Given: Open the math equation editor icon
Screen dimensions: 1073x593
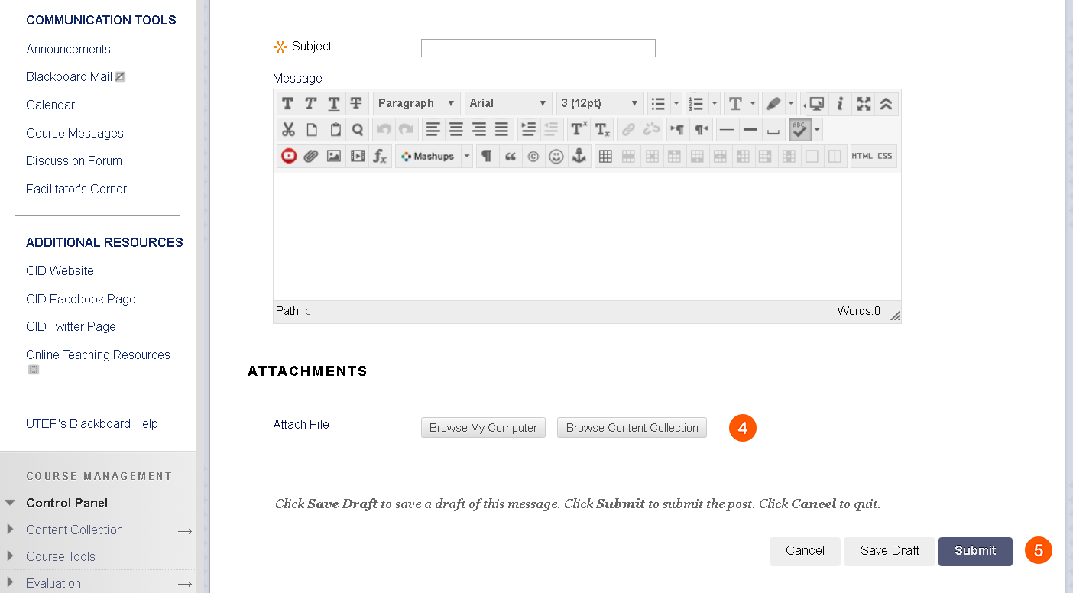Looking at the screenshot, I should coord(380,156).
